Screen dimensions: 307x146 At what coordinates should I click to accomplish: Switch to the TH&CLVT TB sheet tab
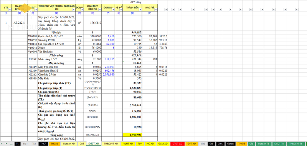295,144
